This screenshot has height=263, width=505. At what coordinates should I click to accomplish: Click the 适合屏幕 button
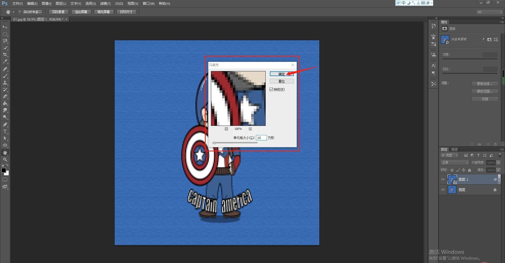tap(81, 12)
